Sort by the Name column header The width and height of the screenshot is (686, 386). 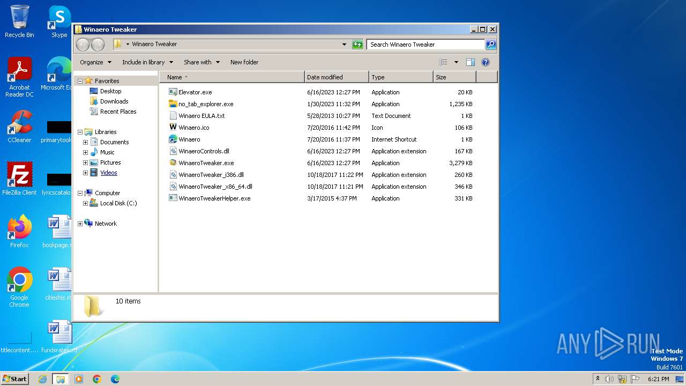[x=232, y=77]
